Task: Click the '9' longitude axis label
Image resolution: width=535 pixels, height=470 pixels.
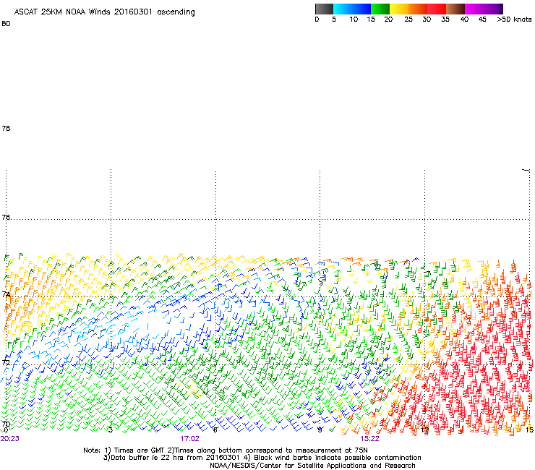Action: [320, 430]
